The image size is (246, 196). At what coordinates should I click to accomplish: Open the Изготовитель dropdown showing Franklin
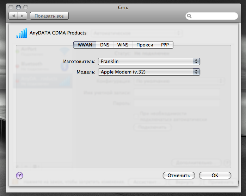pos(149,61)
